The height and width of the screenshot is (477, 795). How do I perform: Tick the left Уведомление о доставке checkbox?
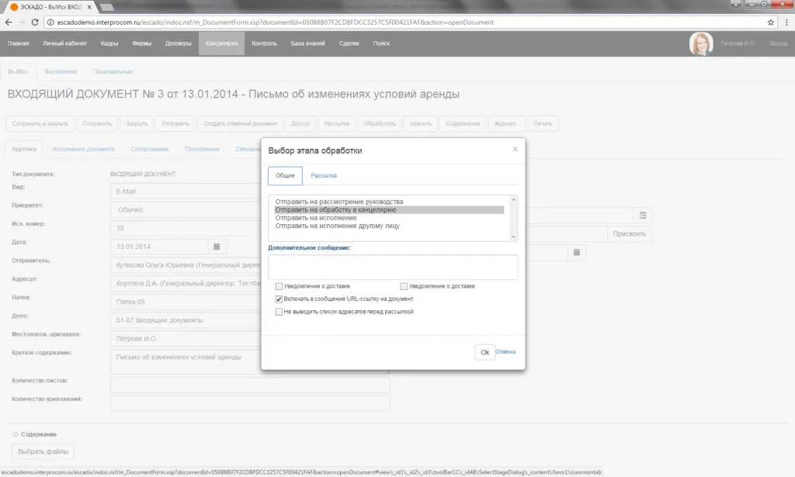click(x=279, y=286)
